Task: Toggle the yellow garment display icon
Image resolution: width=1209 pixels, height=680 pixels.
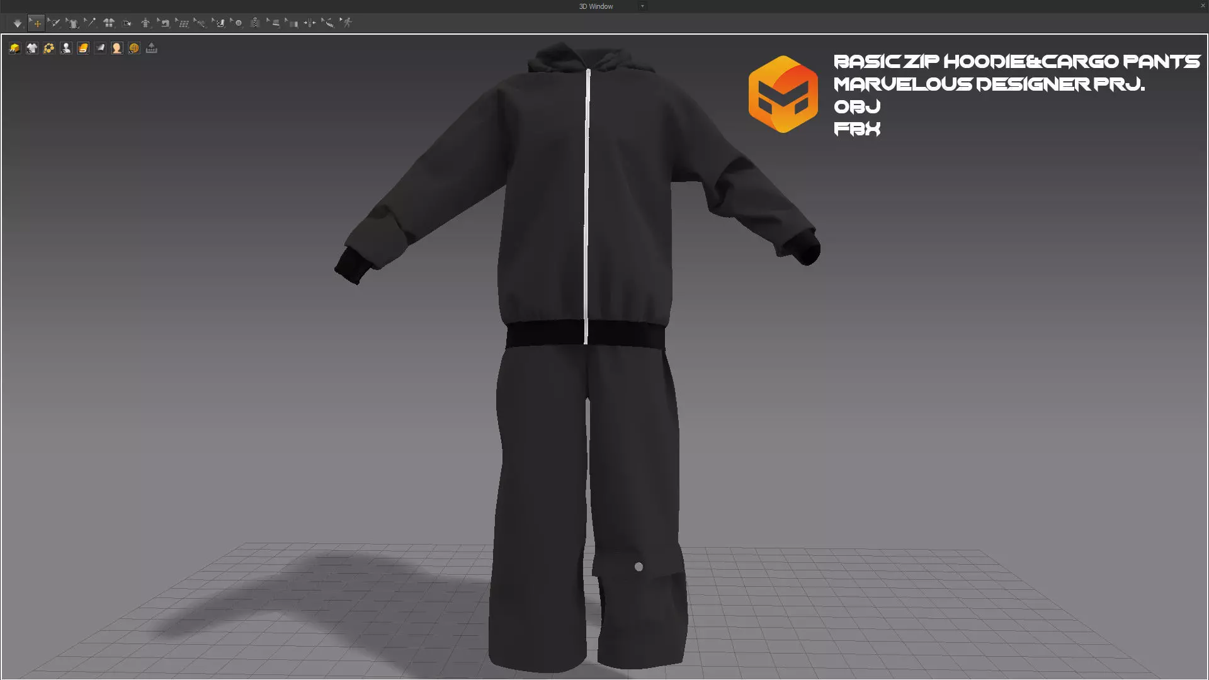Action: pyautogui.click(x=15, y=48)
